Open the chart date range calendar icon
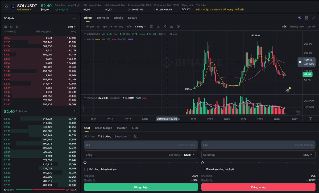 pos(152,27)
